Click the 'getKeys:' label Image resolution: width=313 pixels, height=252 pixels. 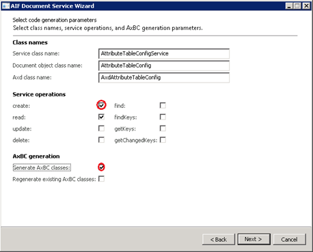[125, 129]
